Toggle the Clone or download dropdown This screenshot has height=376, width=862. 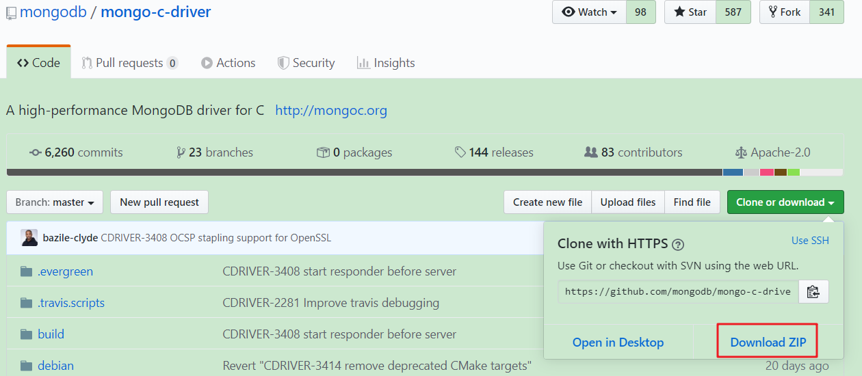(785, 202)
